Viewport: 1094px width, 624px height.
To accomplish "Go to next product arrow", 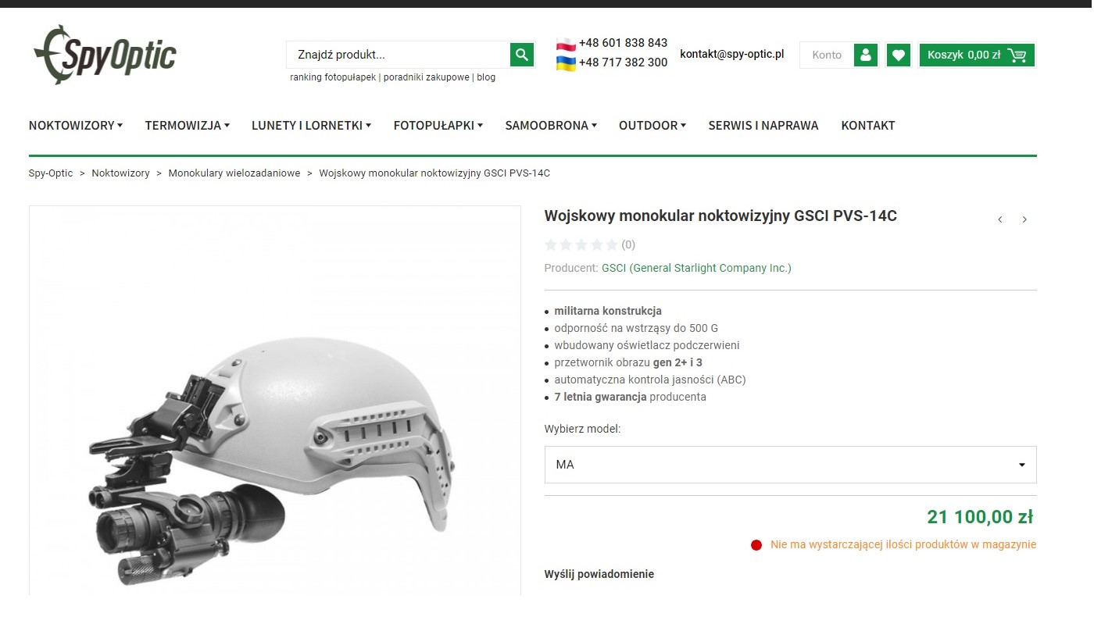I will 1024,219.
